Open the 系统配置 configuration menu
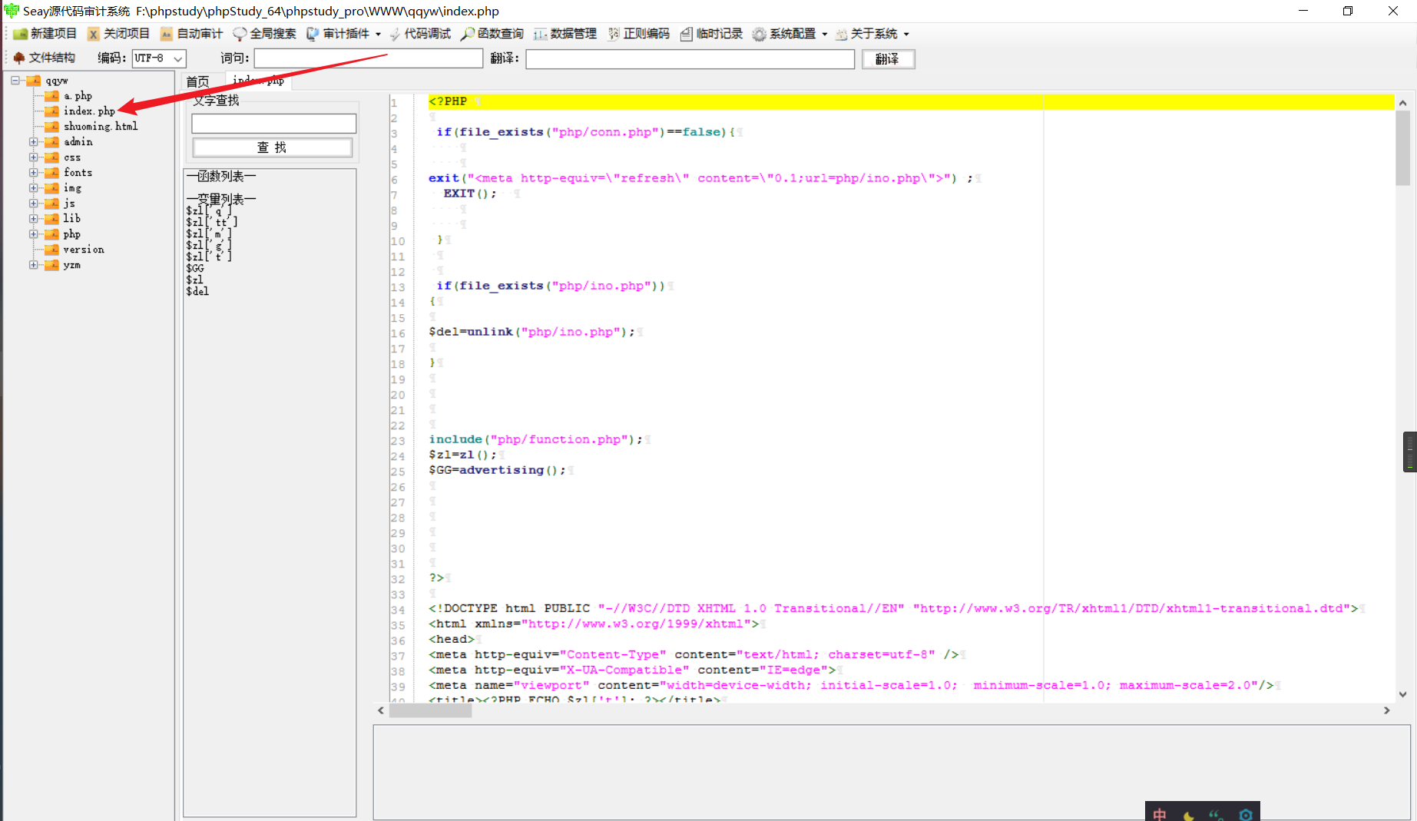This screenshot has height=821, width=1417. click(790, 33)
